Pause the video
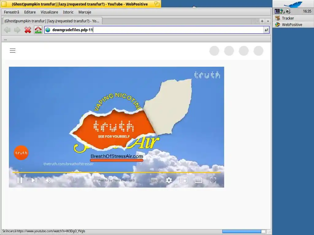Image resolution: width=314 pixels, height=235 pixels. tap(20, 180)
